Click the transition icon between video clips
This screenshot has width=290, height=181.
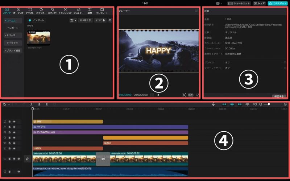pyautogui.click(x=103, y=159)
